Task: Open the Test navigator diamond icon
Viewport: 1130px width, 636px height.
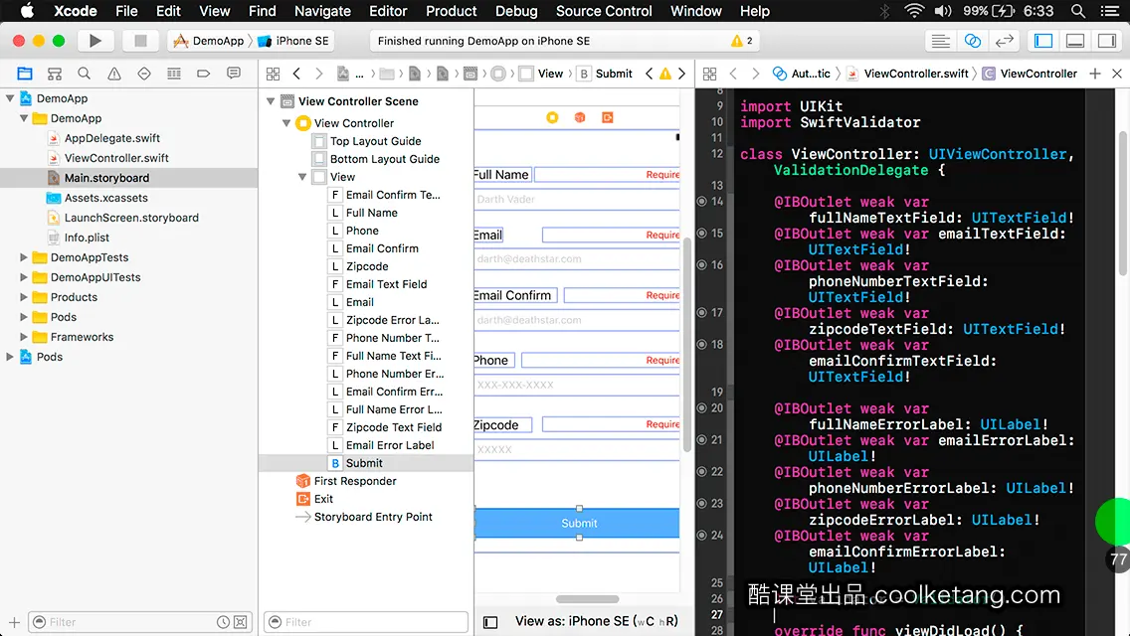Action: coord(144,74)
